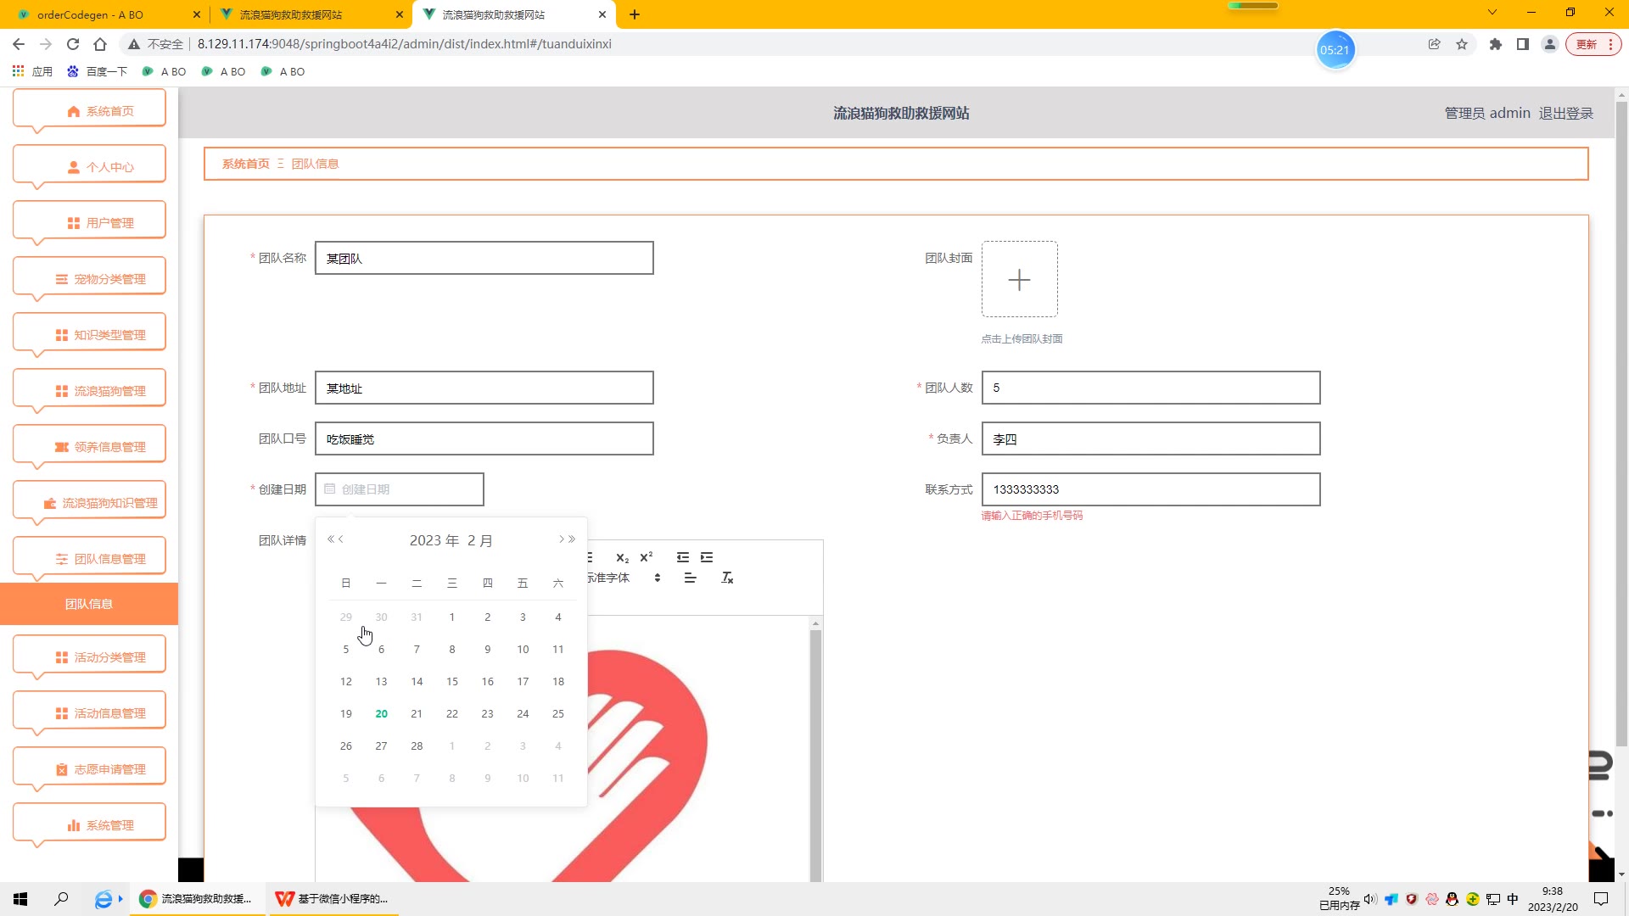
Task: Click the text alignment icon
Action: pyautogui.click(x=691, y=578)
